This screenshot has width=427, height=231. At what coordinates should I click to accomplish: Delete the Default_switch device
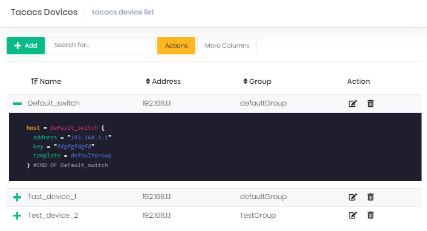370,103
